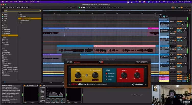Select Little AlterBoy plugin in browser list

point(30,18)
